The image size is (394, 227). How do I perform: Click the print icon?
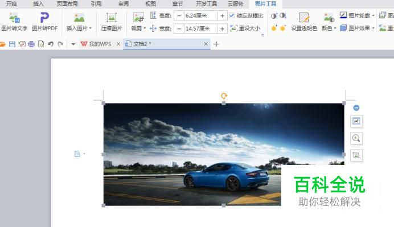pyautogui.click(x=31, y=44)
